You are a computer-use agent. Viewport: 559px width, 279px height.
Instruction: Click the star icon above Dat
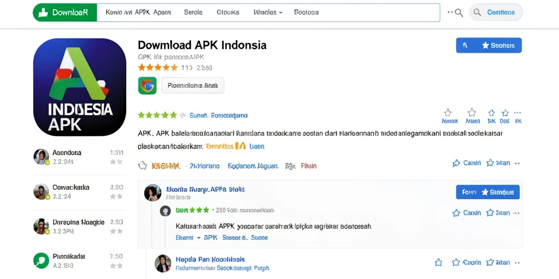[x=505, y=113]
